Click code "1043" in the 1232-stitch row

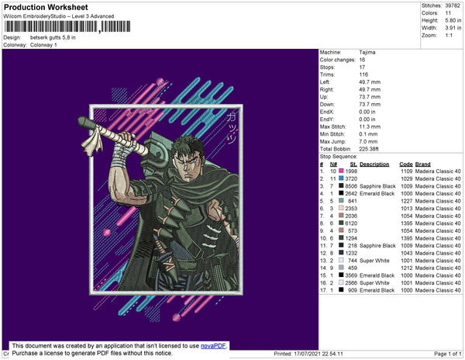coord(407,253)
